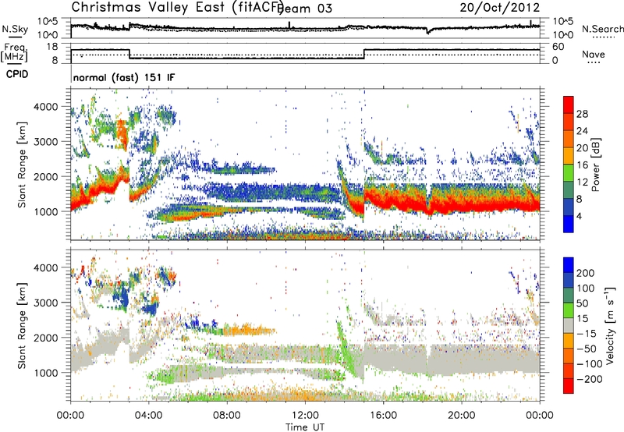
Task: Click the 'Slant Range [km]' label of velocity panel
Action: coord(22,326)
